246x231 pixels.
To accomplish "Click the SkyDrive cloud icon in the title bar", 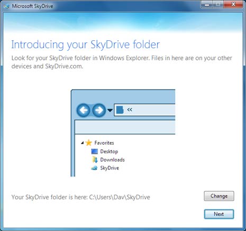I will [x=7, y=6].
